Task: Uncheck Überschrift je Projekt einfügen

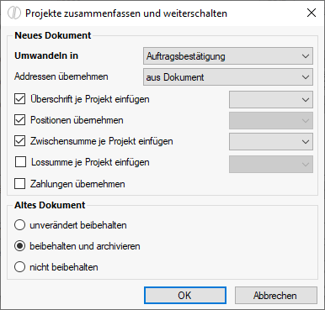Action: [20, 99]
